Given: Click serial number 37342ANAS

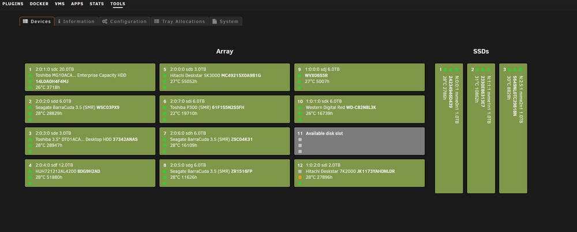Looking at the screenshot, I should click(x=125, y=139).
